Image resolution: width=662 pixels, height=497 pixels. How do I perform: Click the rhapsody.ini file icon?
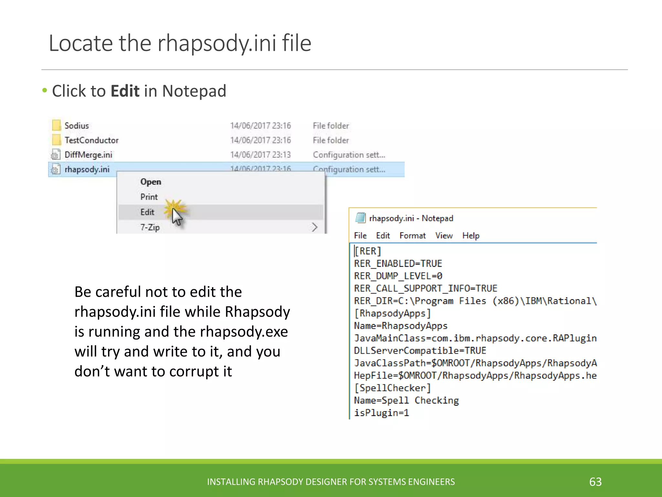[x=56, y=169]
